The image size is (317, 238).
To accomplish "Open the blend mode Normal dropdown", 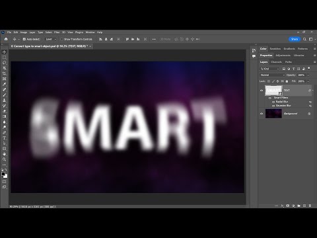I will pos(272,75).
